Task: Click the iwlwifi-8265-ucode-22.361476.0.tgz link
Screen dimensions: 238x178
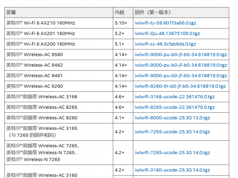Action: pos(175,107)
